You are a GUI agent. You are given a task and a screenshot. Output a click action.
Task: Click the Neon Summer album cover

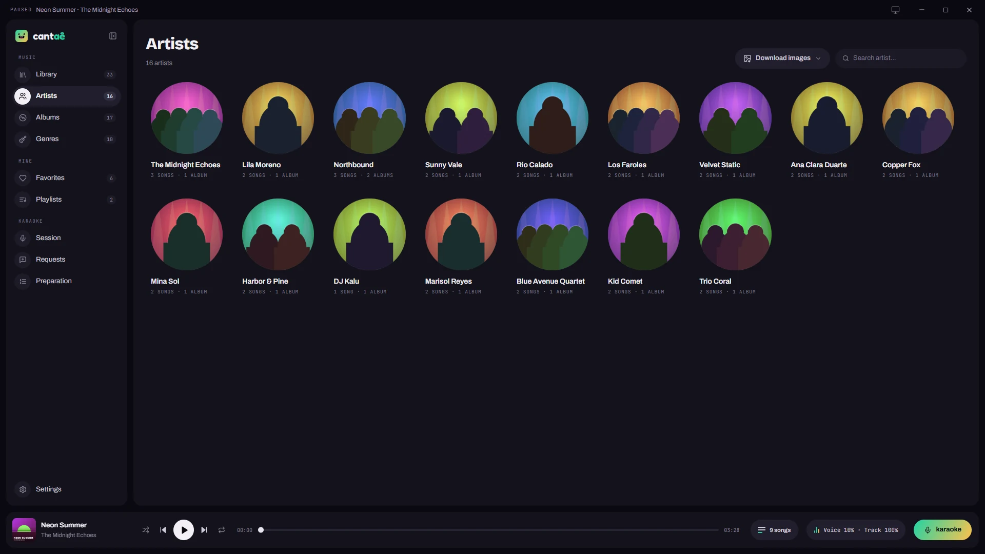click(x=24, y=530)
